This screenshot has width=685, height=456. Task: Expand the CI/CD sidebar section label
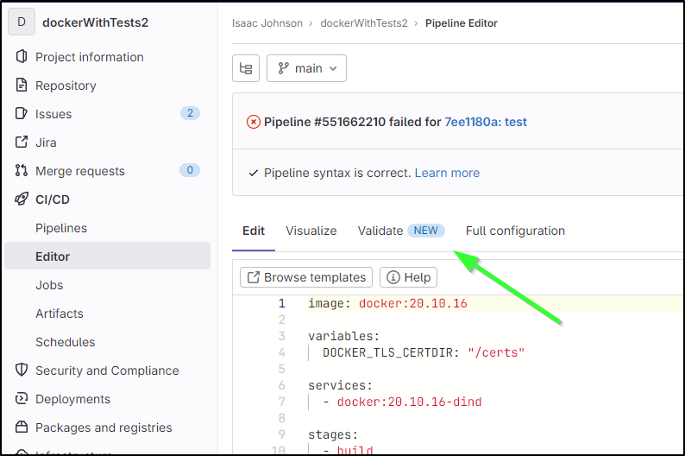[x=53, y=199]
